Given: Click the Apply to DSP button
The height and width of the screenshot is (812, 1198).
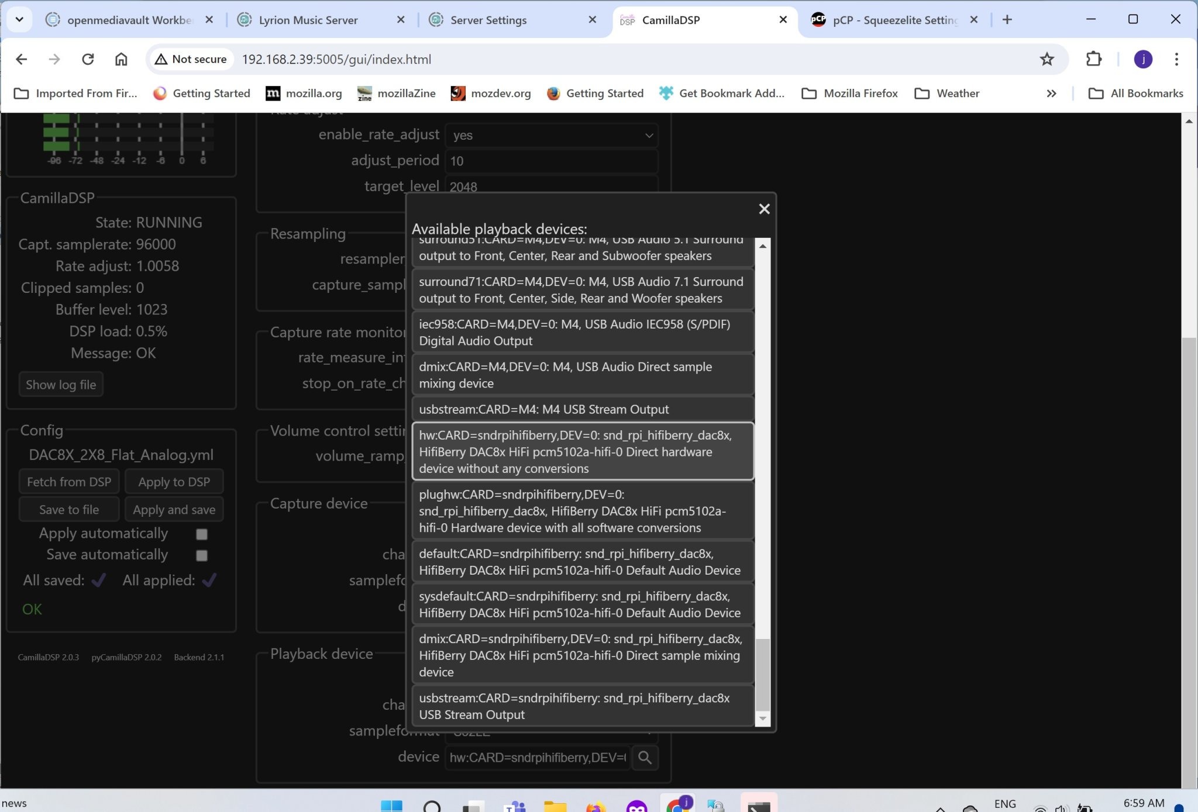Looking at the screenshot, I should tap(174, 482).
